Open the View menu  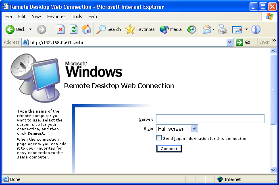pyautogui.click(x=36, y=16)
